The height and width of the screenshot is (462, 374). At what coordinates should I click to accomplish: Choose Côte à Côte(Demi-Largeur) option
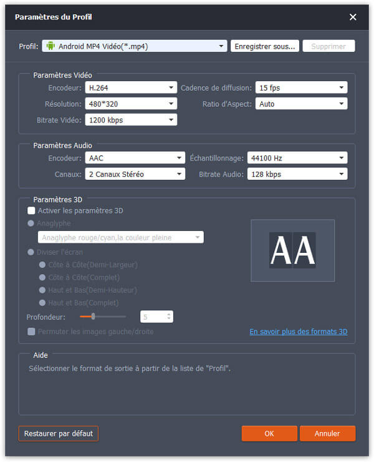pos(42,265)
